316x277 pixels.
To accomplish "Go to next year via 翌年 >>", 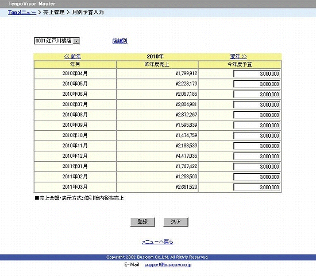I will tap(238, 57).
